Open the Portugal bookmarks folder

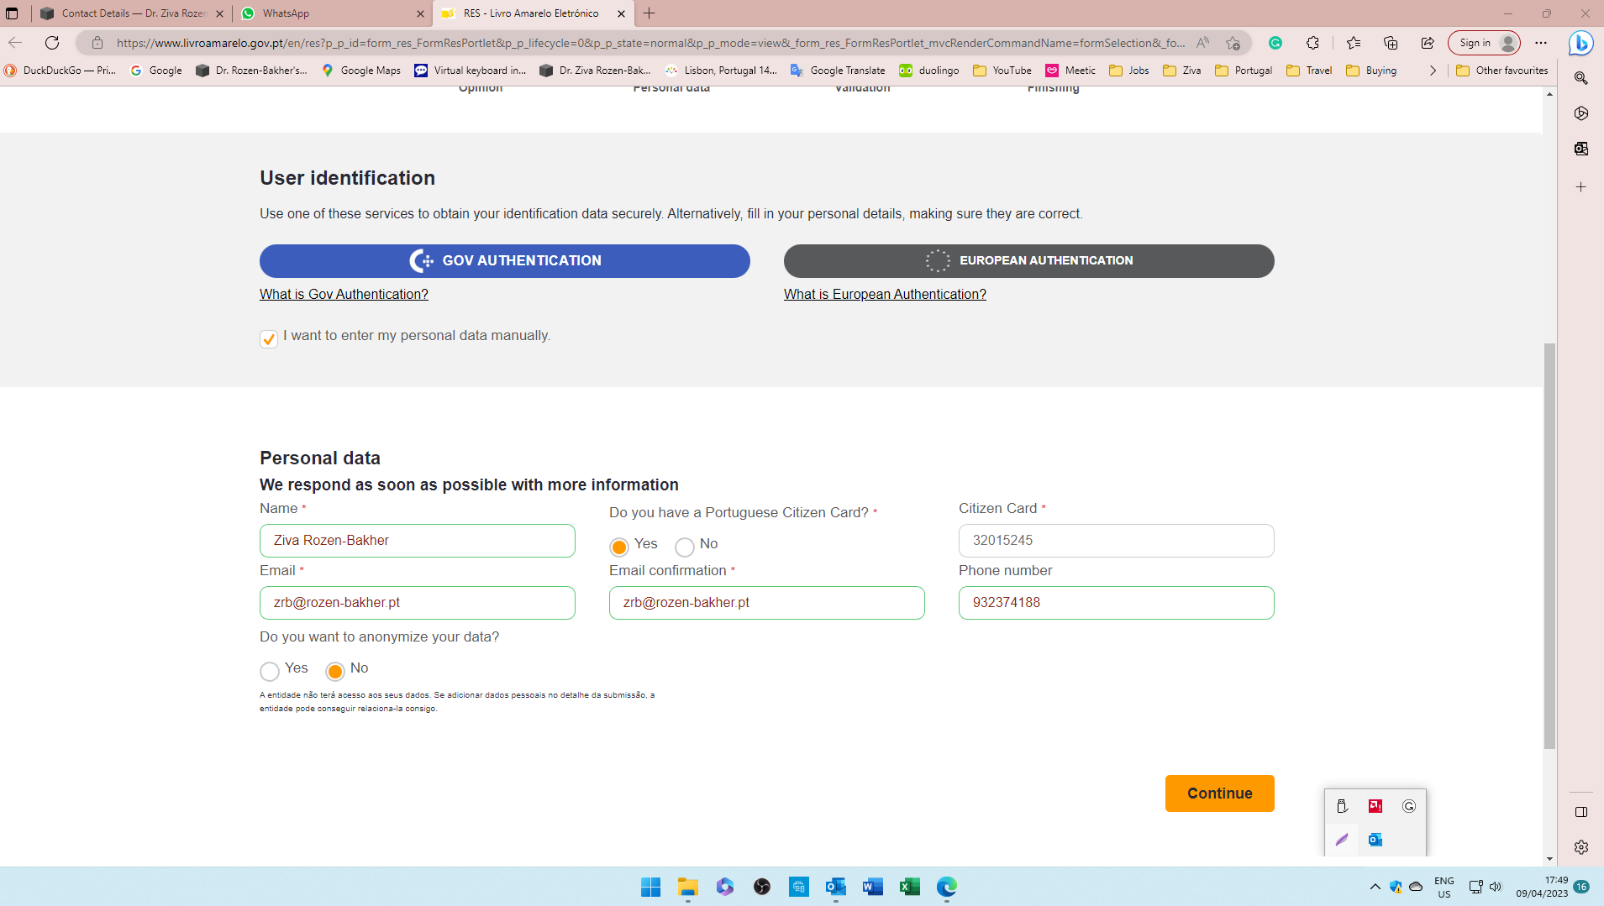[x=1244, y=71]
